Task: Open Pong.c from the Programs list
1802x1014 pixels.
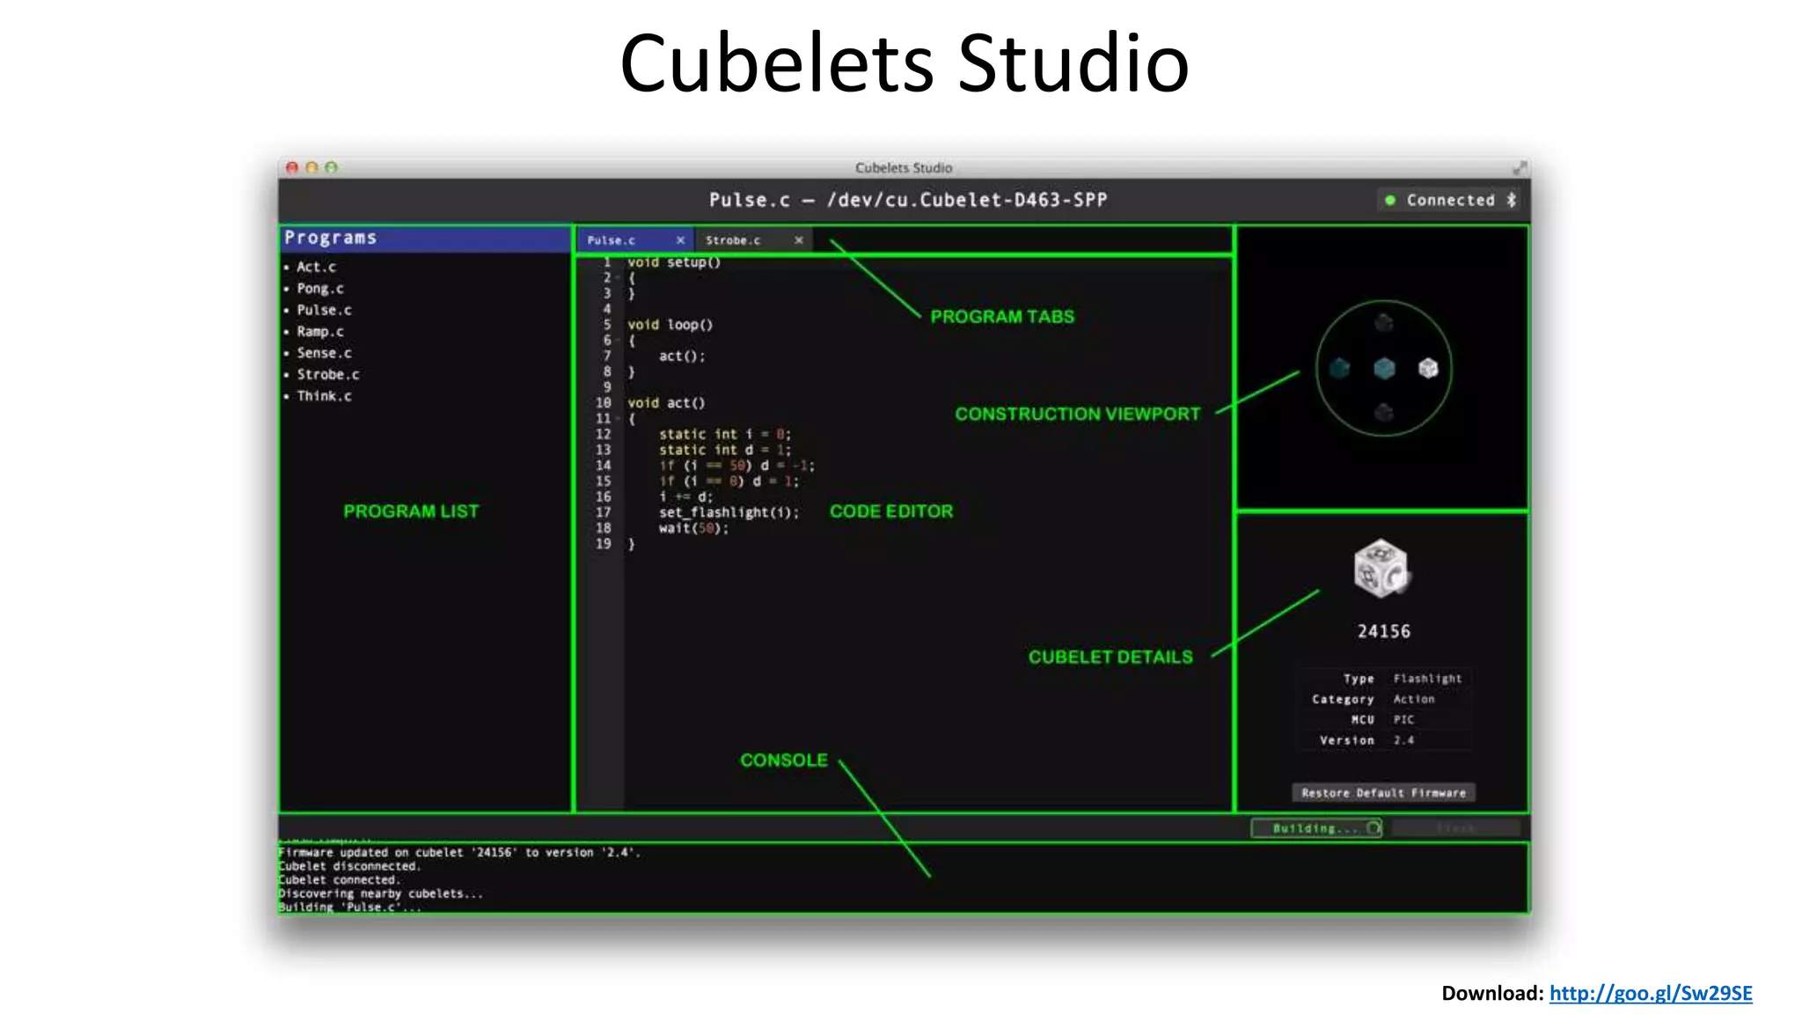Action: point(320,289)
